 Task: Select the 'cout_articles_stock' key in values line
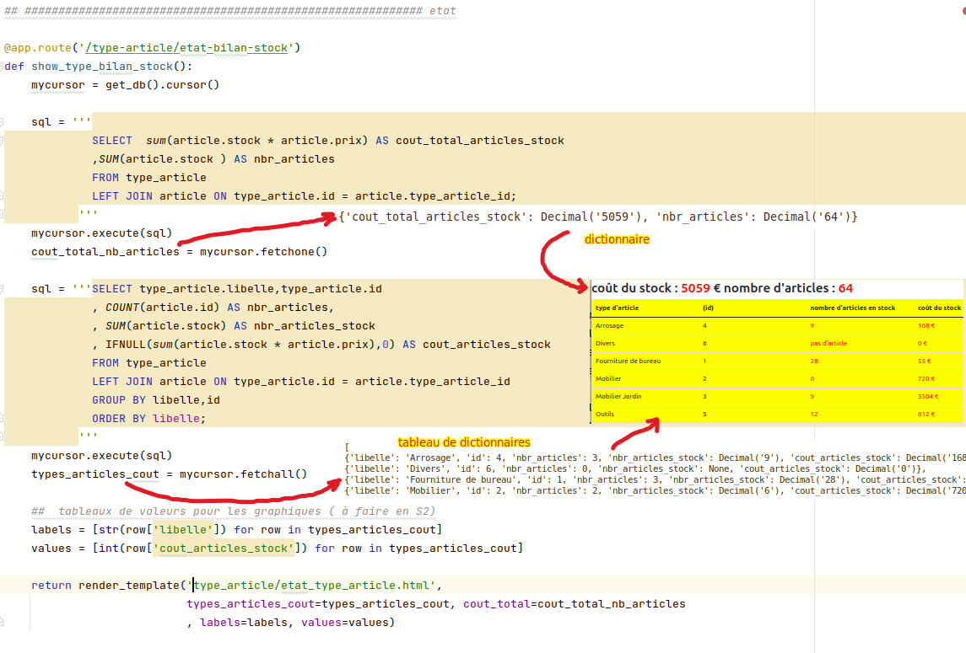point(223,549)
